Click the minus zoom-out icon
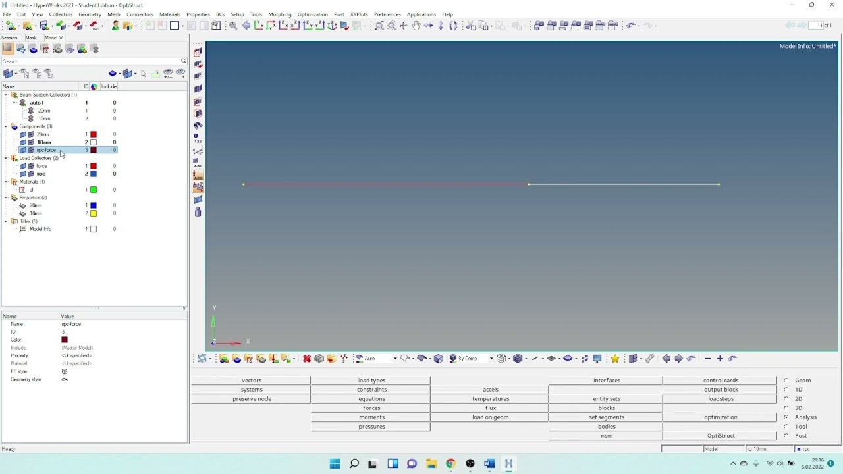Image resolution: width=843 pixels, height=474 pixels. [x=707, y=359]
